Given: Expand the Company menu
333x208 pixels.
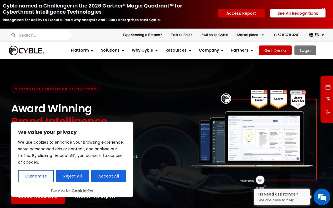Looking at the screenshot, I should tap(211, 50).
